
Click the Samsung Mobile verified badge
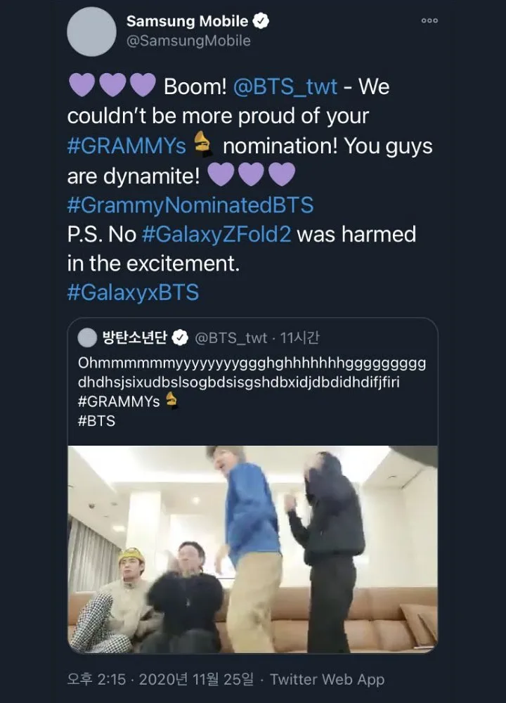coord(261,22)
